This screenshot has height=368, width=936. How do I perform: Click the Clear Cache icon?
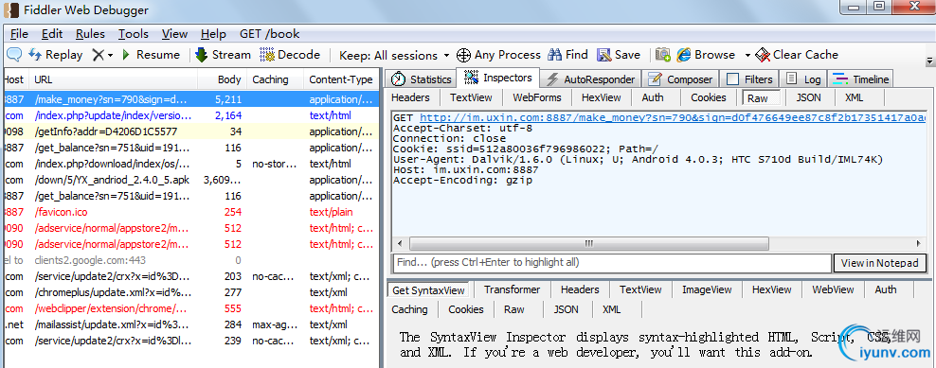click(x=763, y=55)
